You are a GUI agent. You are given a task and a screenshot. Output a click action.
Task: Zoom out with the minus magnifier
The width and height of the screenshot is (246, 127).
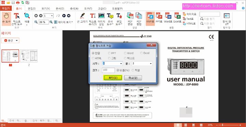pos(36,22)
